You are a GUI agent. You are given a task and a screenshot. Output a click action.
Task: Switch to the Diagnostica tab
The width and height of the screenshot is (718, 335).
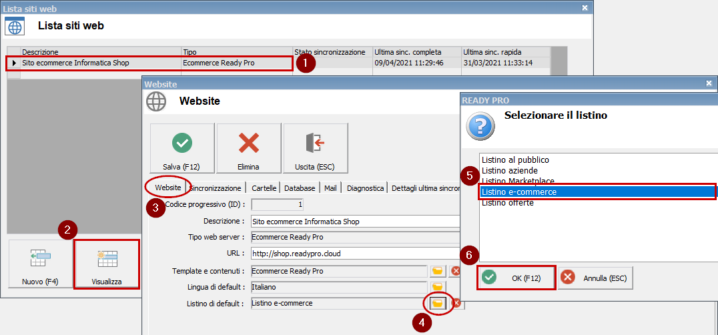coord(366,188)
